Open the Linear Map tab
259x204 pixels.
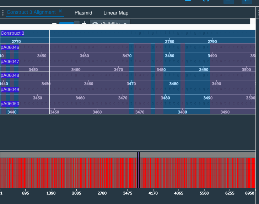click(116, 13)
